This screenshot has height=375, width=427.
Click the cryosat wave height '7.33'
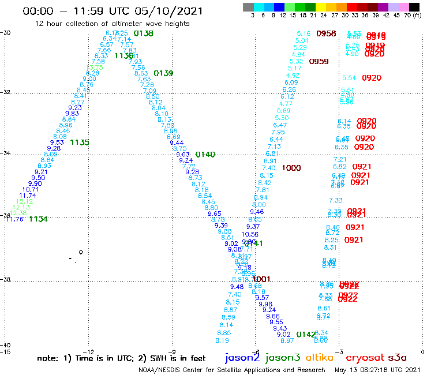click(x=336, y=200)
